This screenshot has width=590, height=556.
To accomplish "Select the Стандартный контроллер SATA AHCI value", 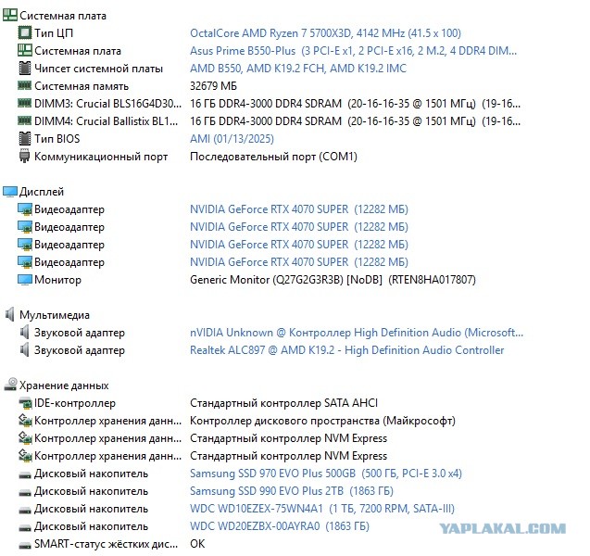I will [283, 403].
